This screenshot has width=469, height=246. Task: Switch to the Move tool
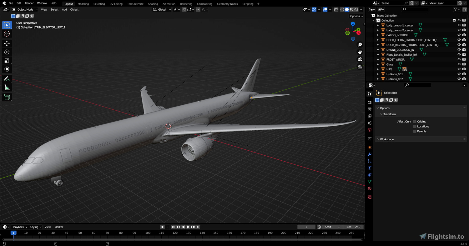(7, 43)
